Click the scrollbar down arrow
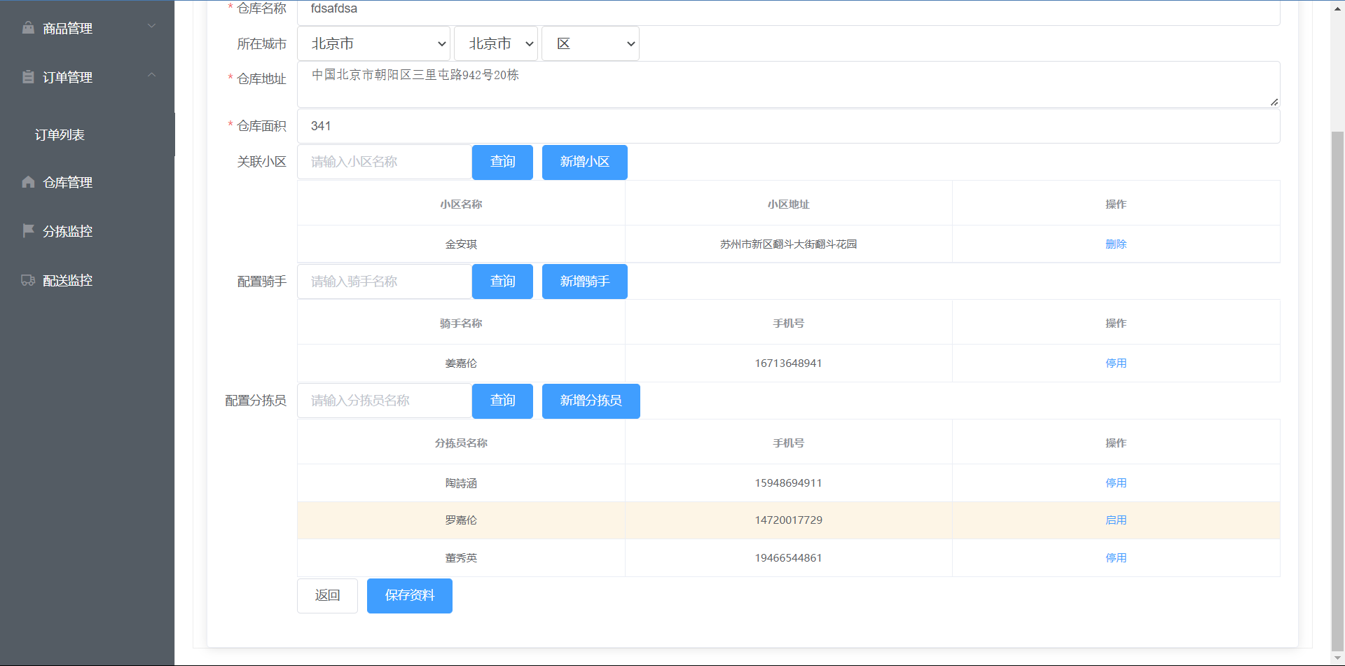This screenshot has width=1345, height=666. click(x=1338, y=659)
